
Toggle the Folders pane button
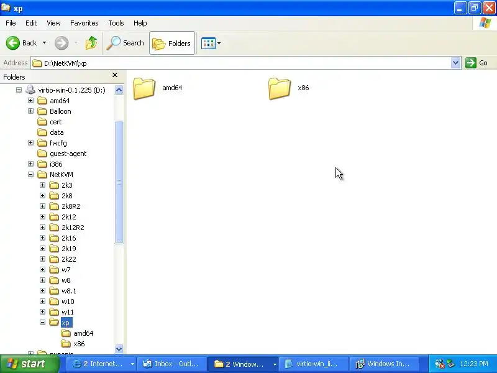pyautogui.click(x=172, y=43)
